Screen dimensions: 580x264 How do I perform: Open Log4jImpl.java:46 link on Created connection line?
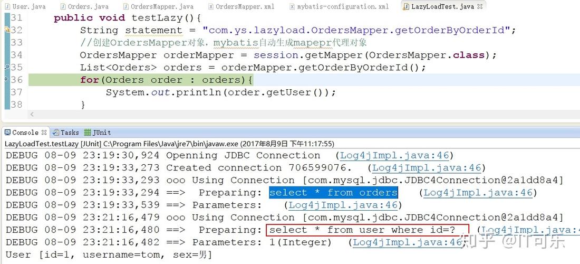coord(427,168)
